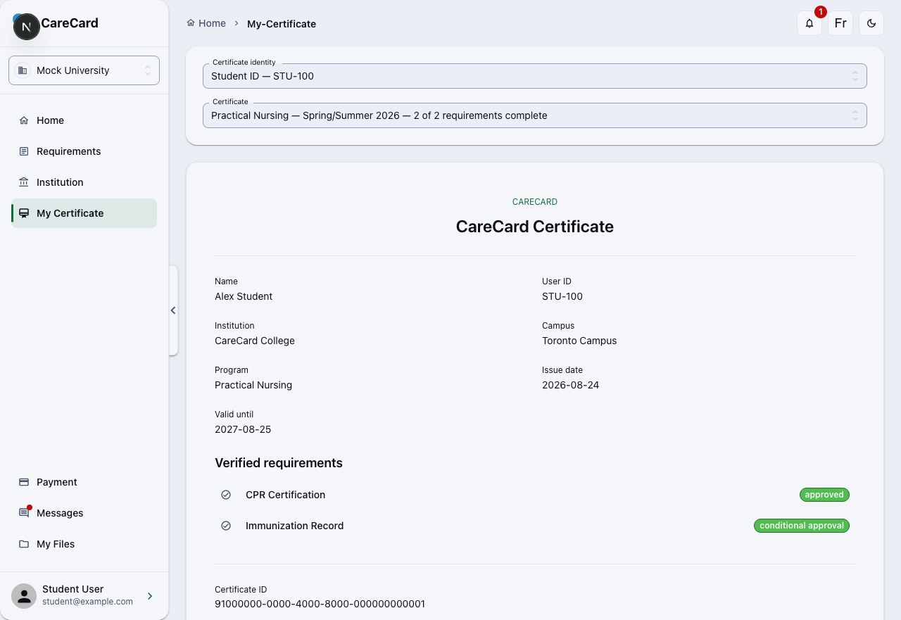Click the Certificate ID value
The height and width of the screenshot is (620, 901).
pyautogui.click(x=320, y=604)
